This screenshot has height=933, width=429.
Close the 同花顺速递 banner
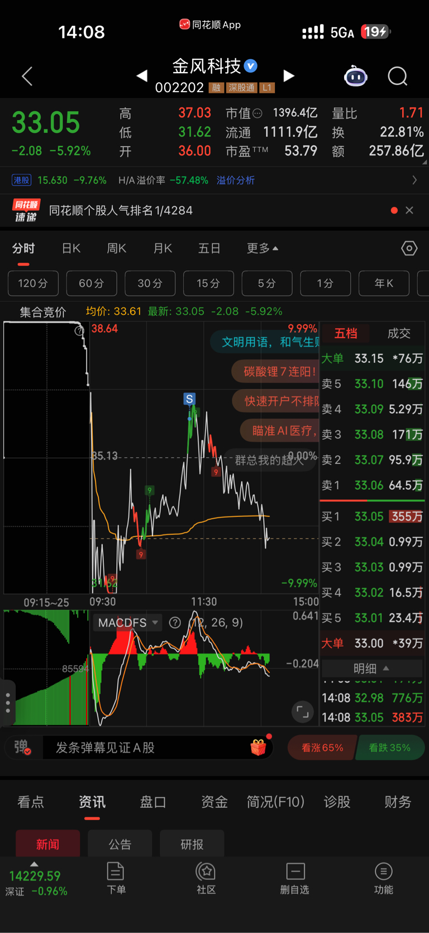click(409, 210)
